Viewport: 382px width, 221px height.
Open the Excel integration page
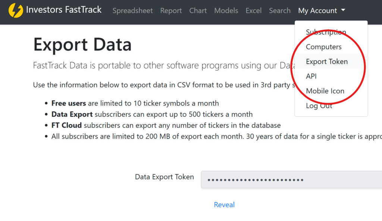point(253,10)
